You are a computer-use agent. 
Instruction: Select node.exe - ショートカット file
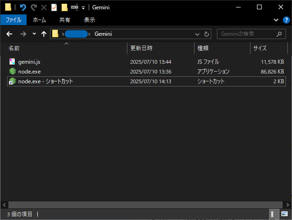tap(146, 81)
